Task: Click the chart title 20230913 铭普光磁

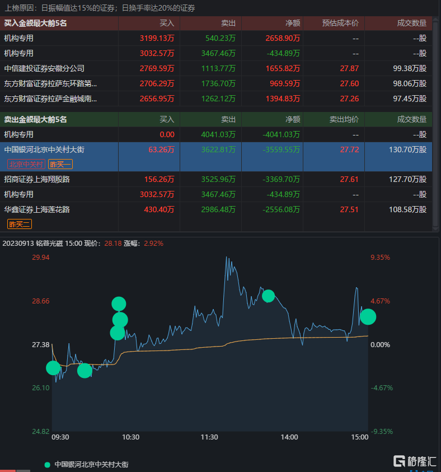Action: (33, 243)
